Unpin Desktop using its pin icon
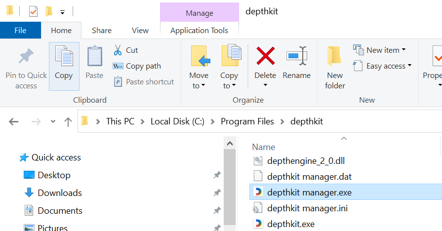The height and width of the screenshot is (231, 442). coord(217,175)
